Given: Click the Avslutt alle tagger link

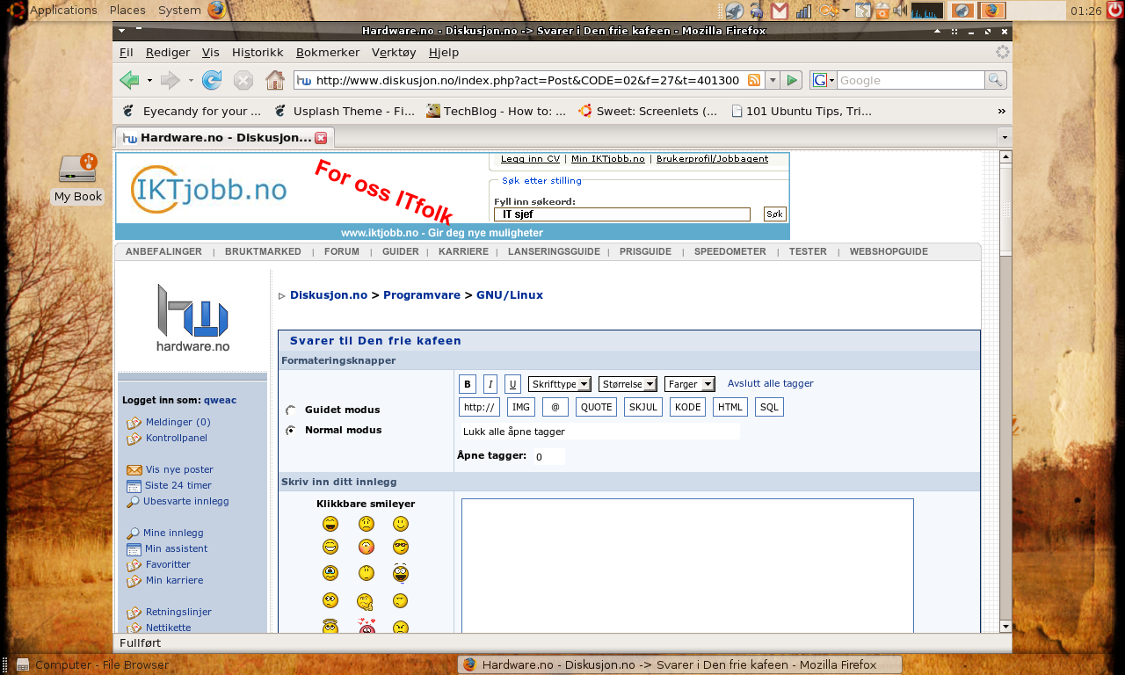Looking at the screenshot, I should 770,383.
